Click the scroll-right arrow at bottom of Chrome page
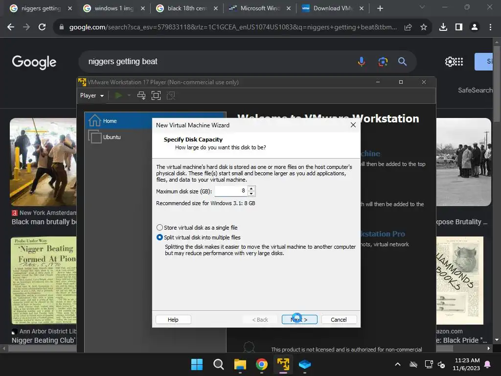Screen dimensions: 501x376 click(489, 348)
